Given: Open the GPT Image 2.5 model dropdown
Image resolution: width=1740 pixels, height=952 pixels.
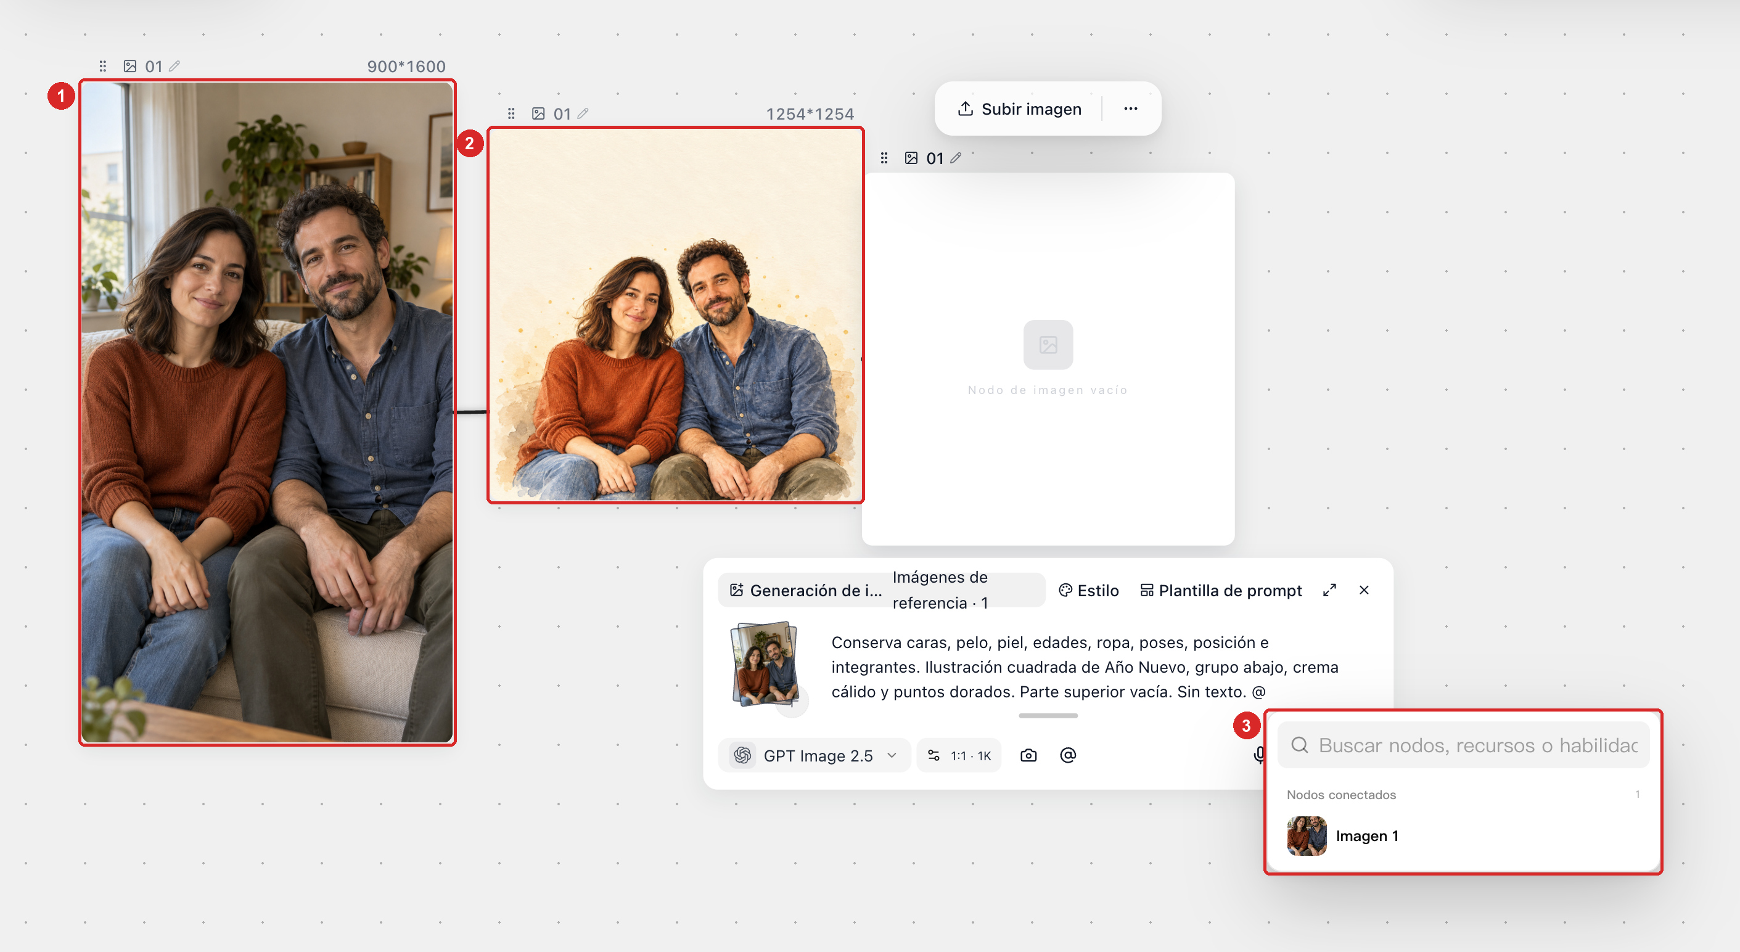Looking at the screenshot, I should tap(815, 755).
